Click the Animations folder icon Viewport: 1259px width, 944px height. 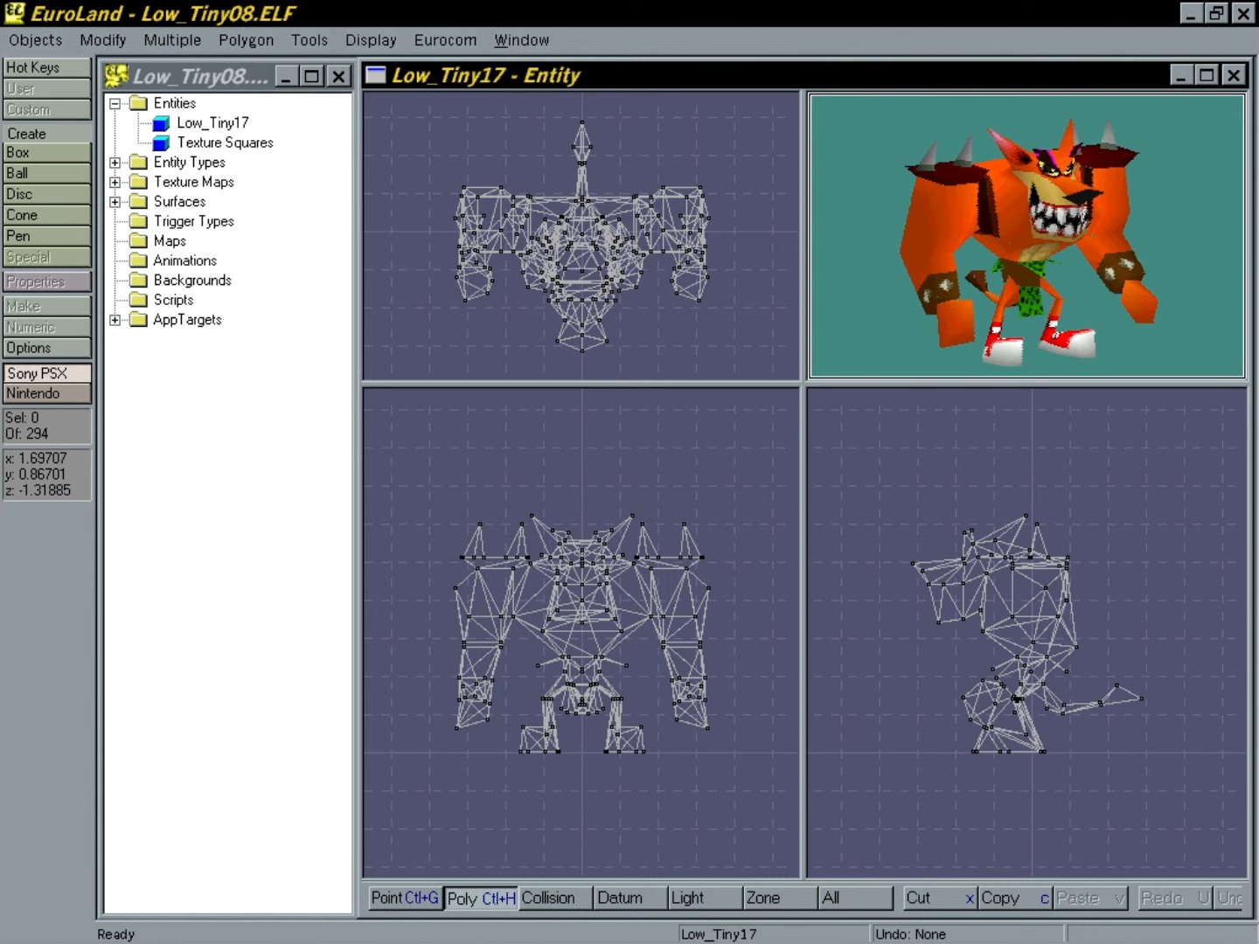[x=138, y=260]
